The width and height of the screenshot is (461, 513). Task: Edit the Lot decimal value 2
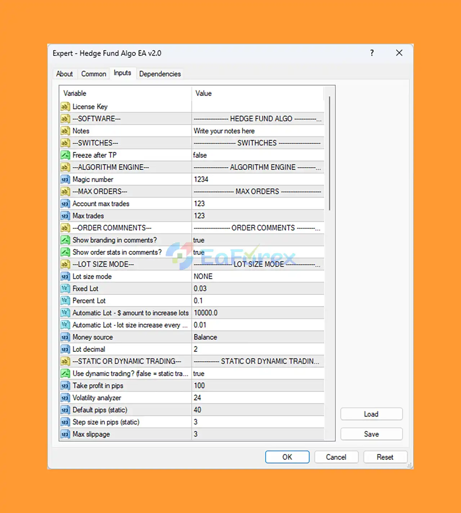[258, 349]
